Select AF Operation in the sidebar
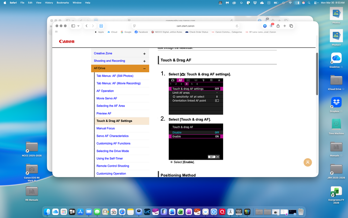 (x=105, y=91)
